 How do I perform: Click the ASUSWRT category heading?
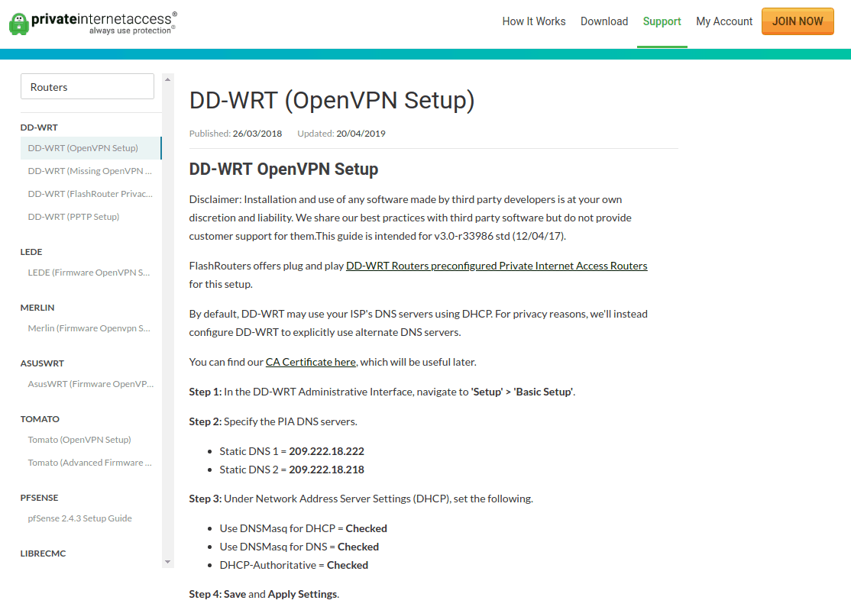coord(42,363)
